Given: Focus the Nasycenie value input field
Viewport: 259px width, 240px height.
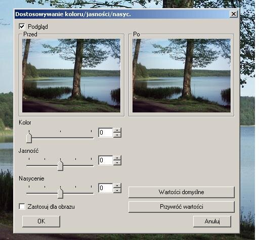Looking at the screenshot, I should point(106,188).
